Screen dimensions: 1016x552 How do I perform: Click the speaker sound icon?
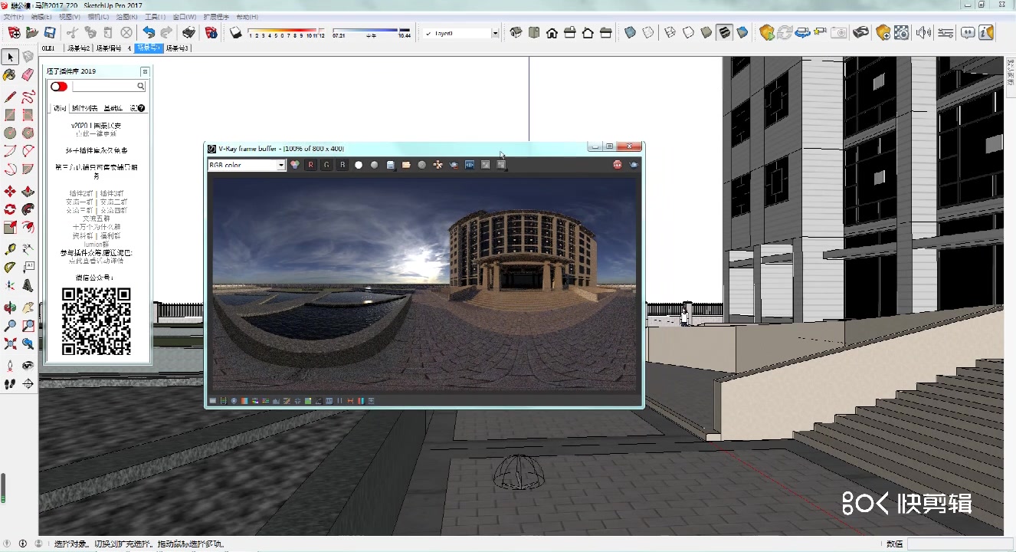(923, 33)
